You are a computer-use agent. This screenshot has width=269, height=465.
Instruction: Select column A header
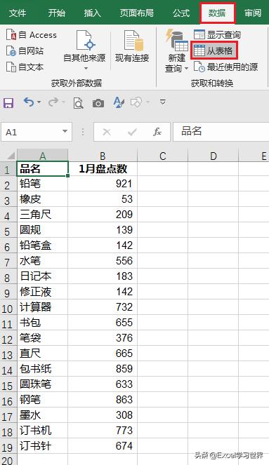coord(43,156)
